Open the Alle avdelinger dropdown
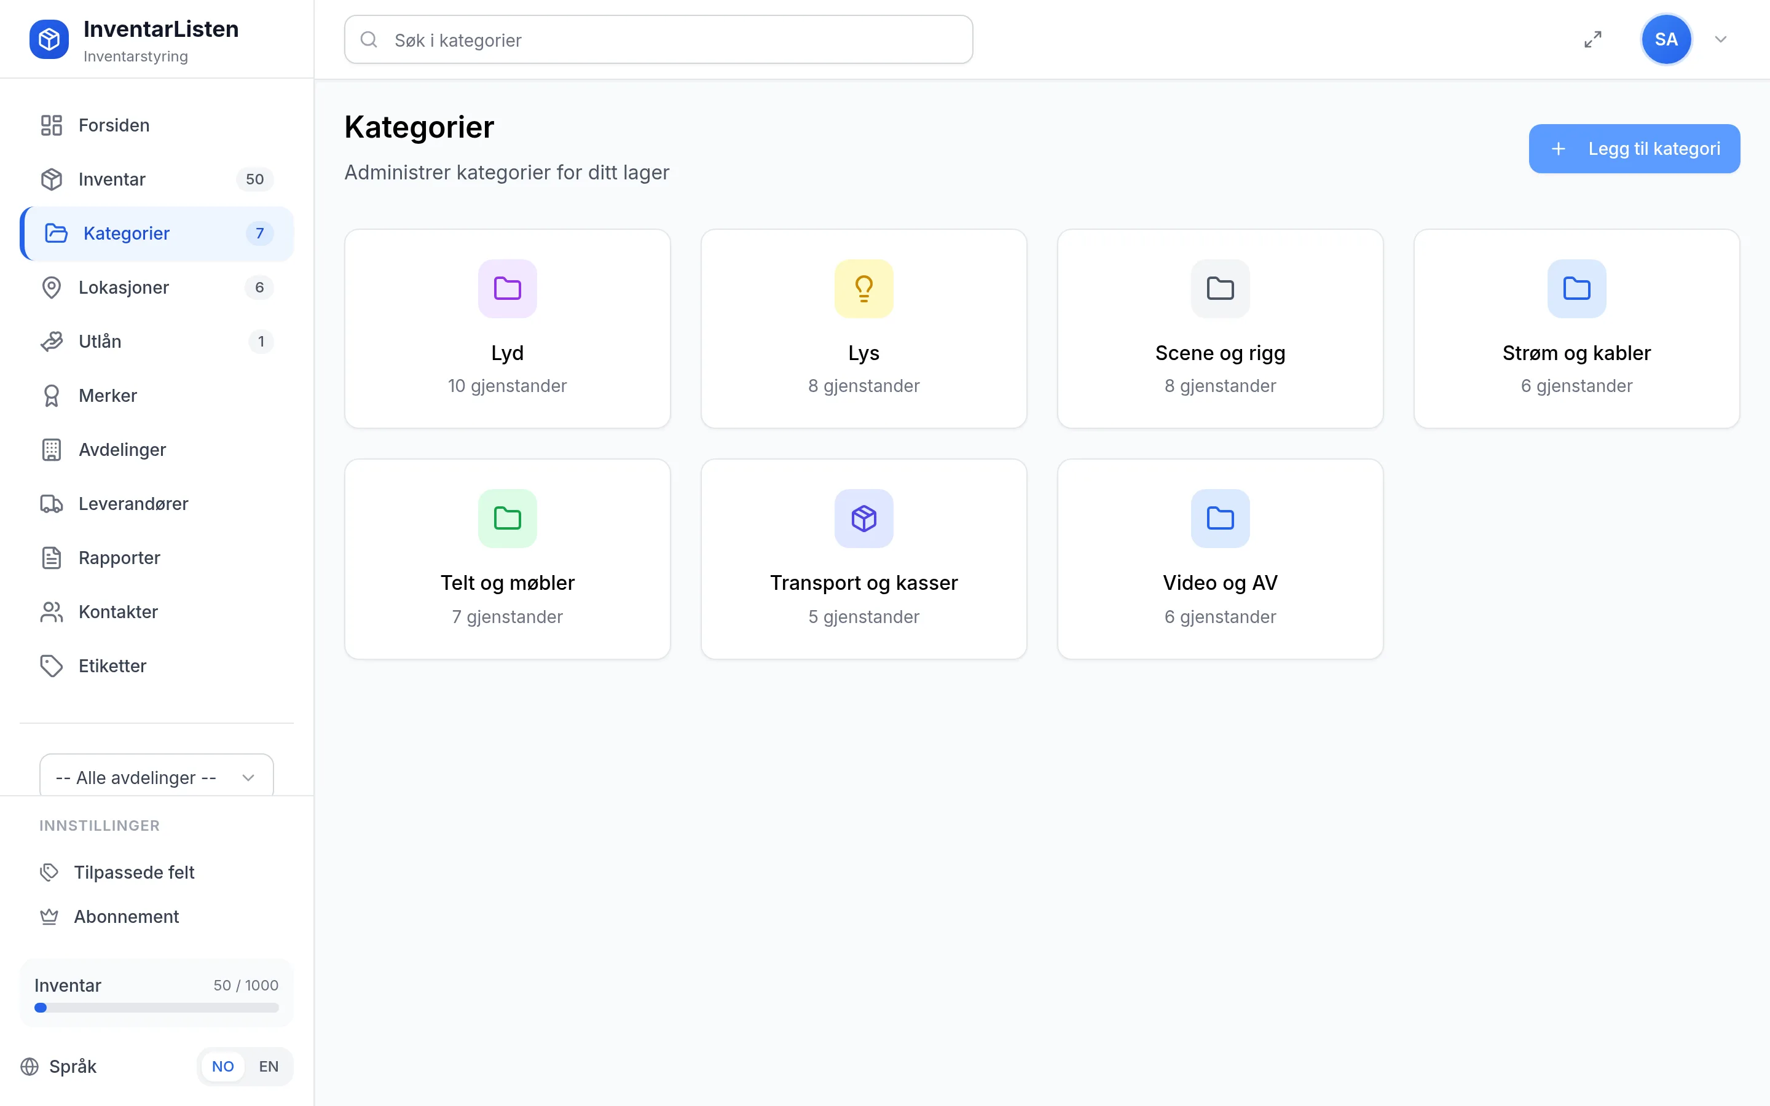The height and width of the screenshot is (1106, 1770). coord(157,777)
